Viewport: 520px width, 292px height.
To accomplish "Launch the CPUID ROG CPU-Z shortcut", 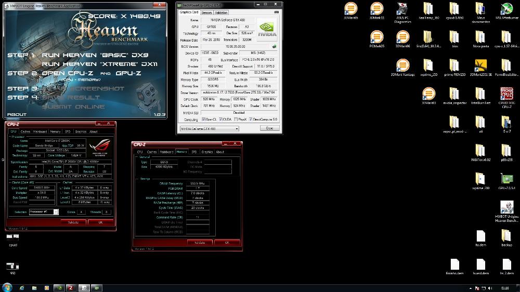I will pyautogui.click(x=506, y=98).
